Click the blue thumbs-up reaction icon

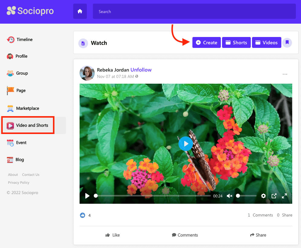click(x=83, y=215)
